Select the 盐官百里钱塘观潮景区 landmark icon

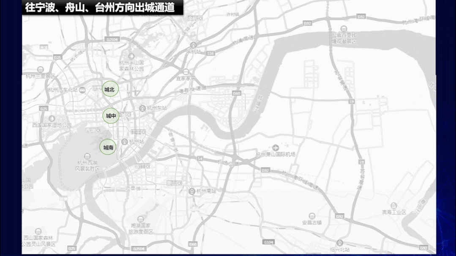point(344,29)
